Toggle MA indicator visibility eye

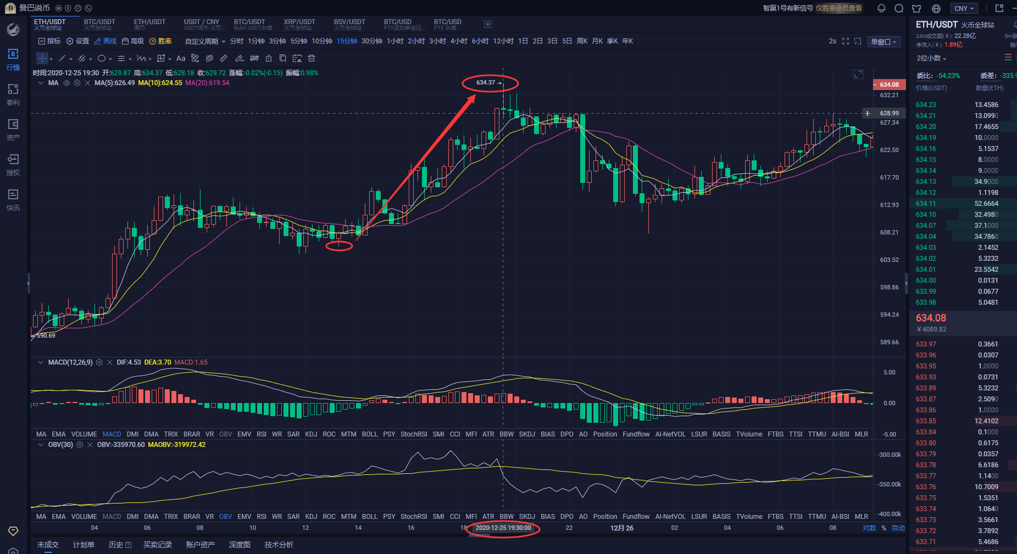tap(66, 83)
